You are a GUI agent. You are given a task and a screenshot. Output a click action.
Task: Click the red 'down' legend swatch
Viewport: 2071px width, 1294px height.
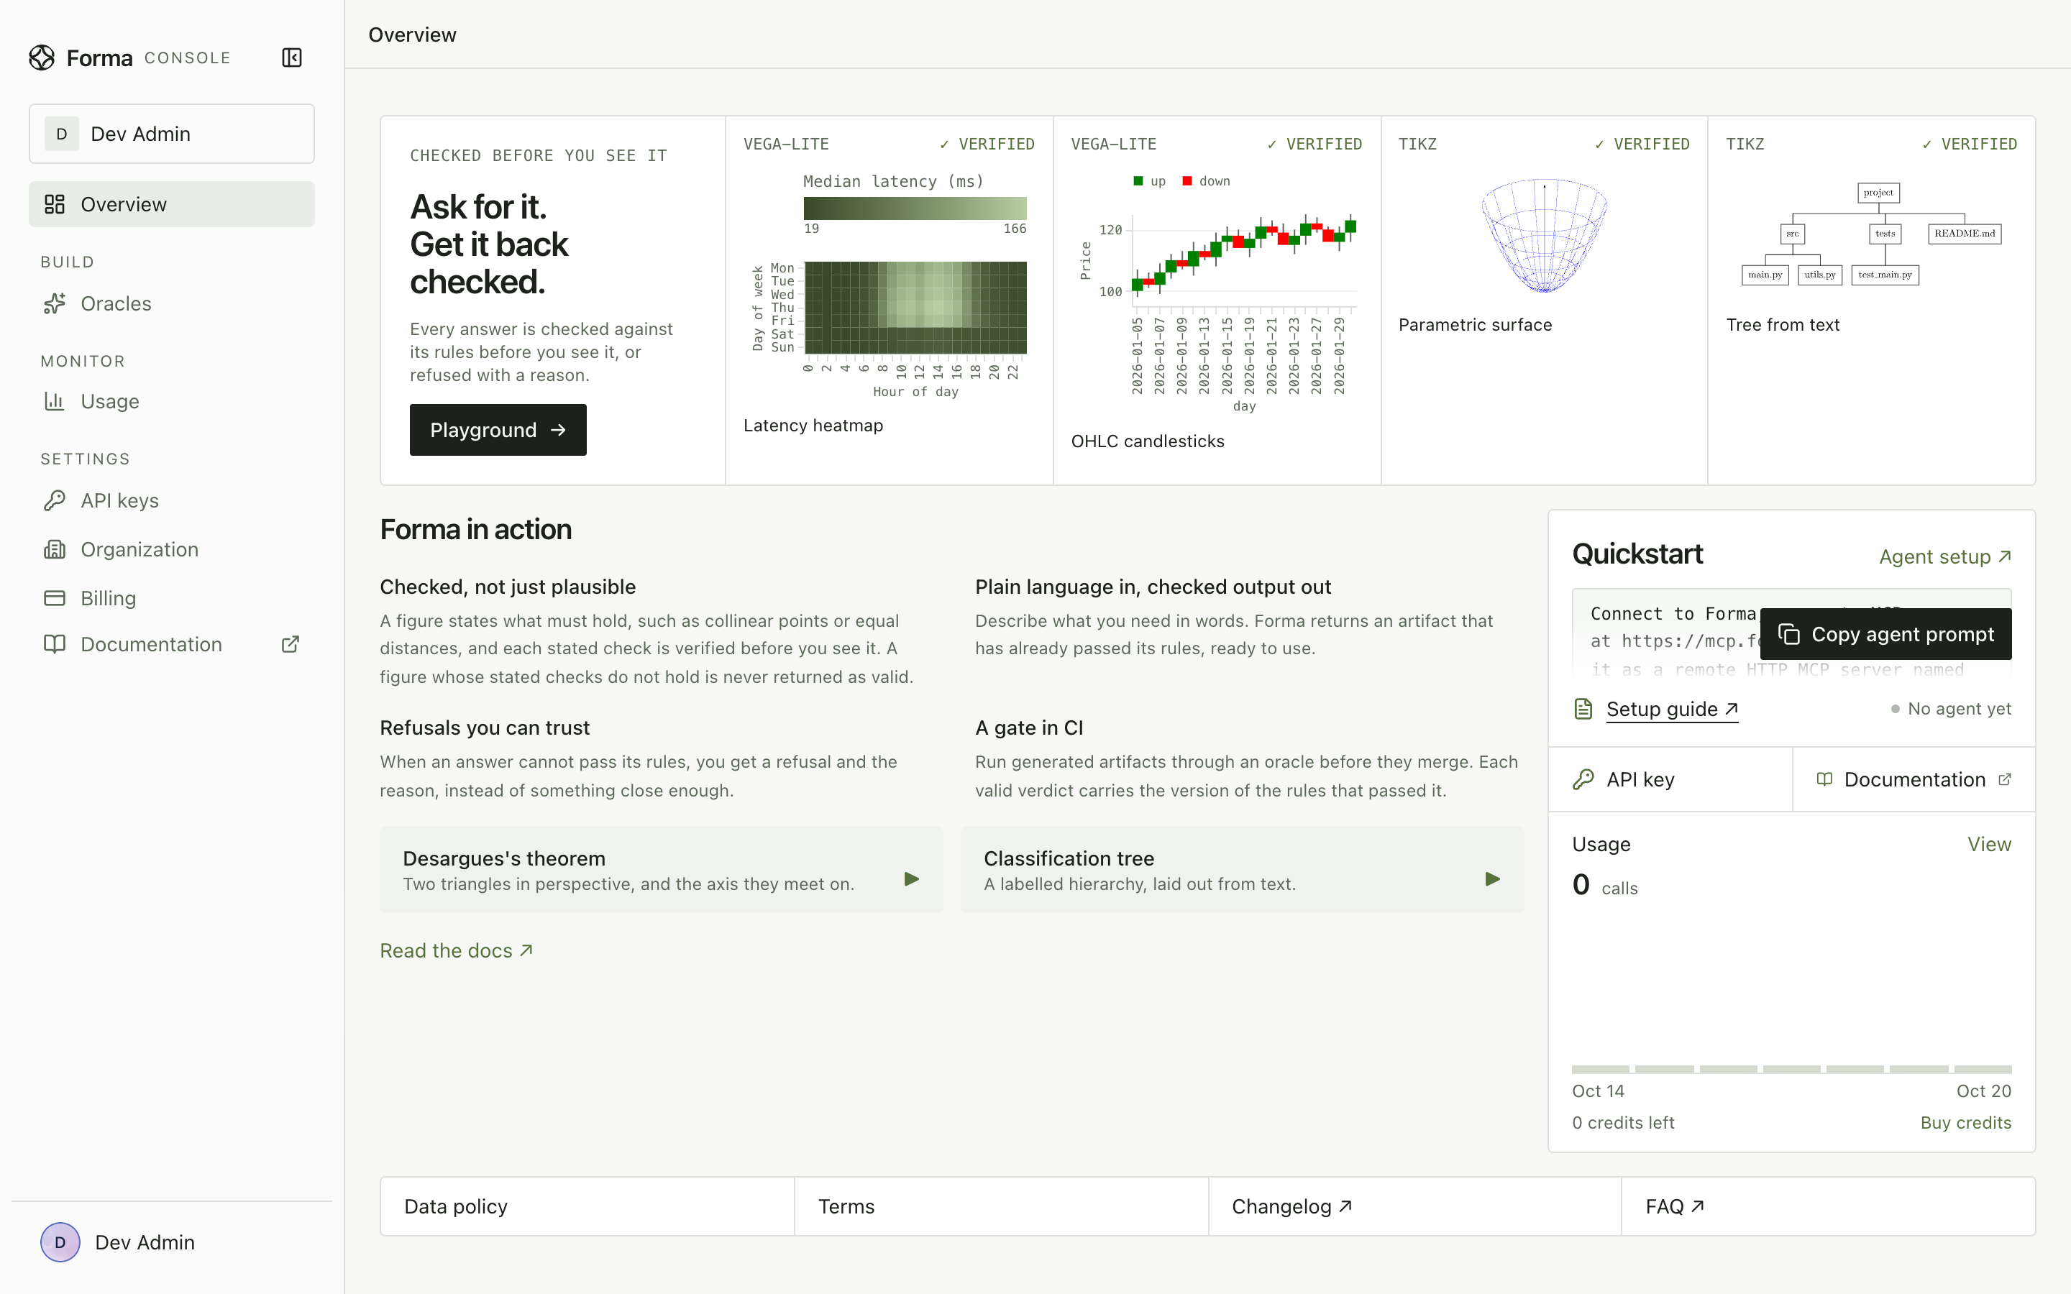(1187, 180)
